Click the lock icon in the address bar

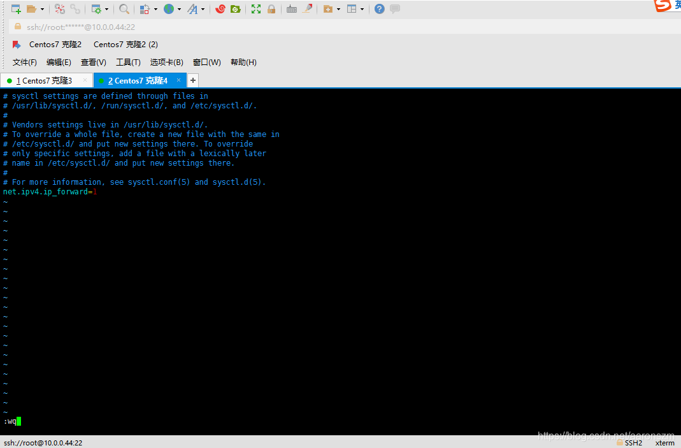point(18,27)
